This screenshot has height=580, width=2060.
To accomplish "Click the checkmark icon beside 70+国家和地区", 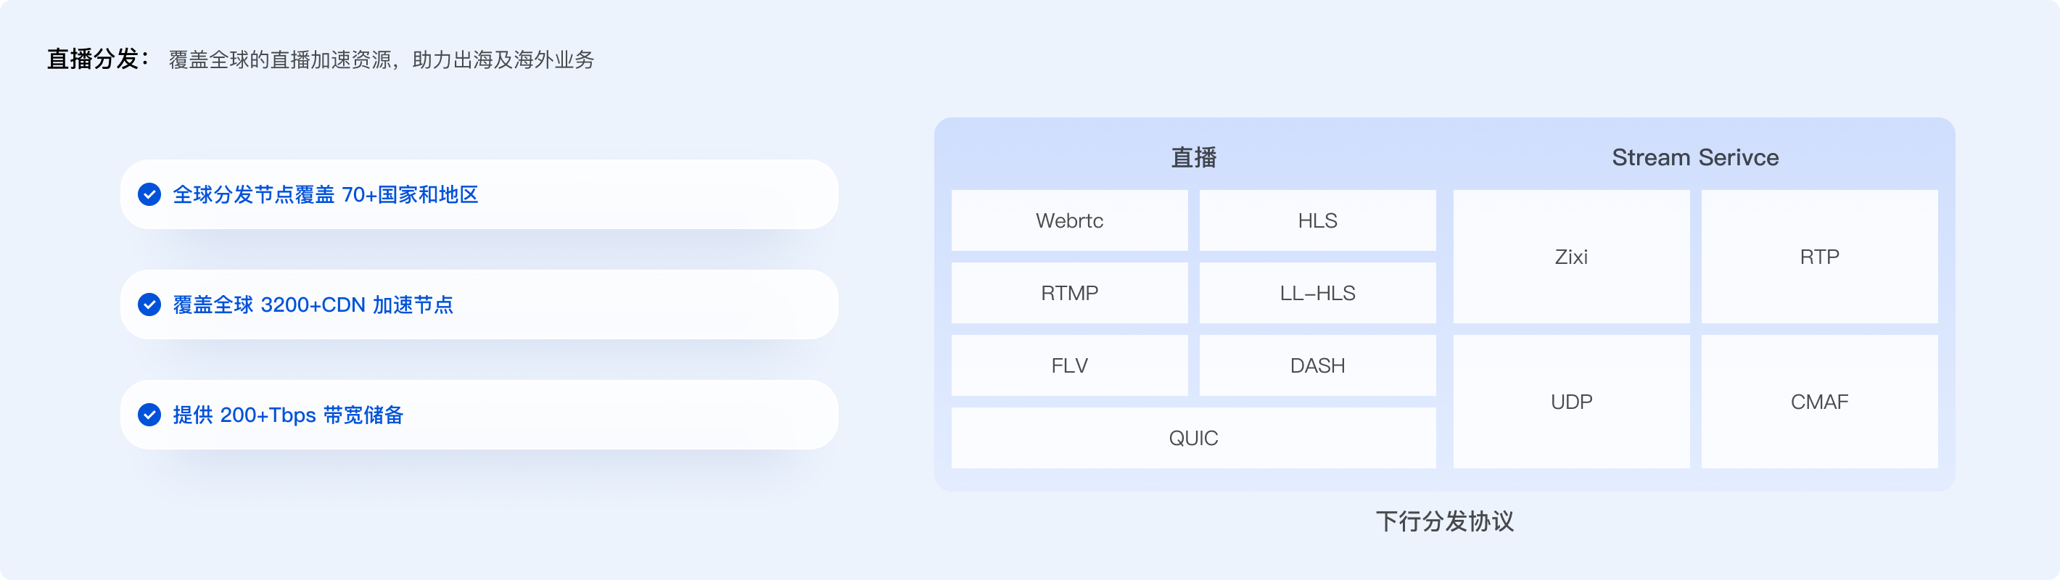I will [149, 194].
